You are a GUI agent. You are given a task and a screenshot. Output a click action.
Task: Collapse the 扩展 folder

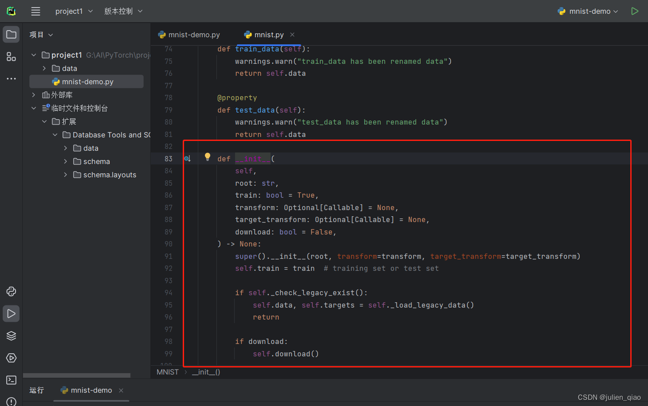(x=44, y=121)
